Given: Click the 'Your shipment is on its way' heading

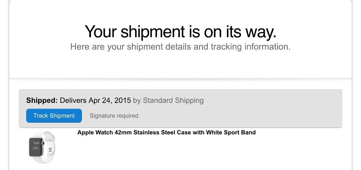Looking at the screenshot, I should (x=180, y=31).
